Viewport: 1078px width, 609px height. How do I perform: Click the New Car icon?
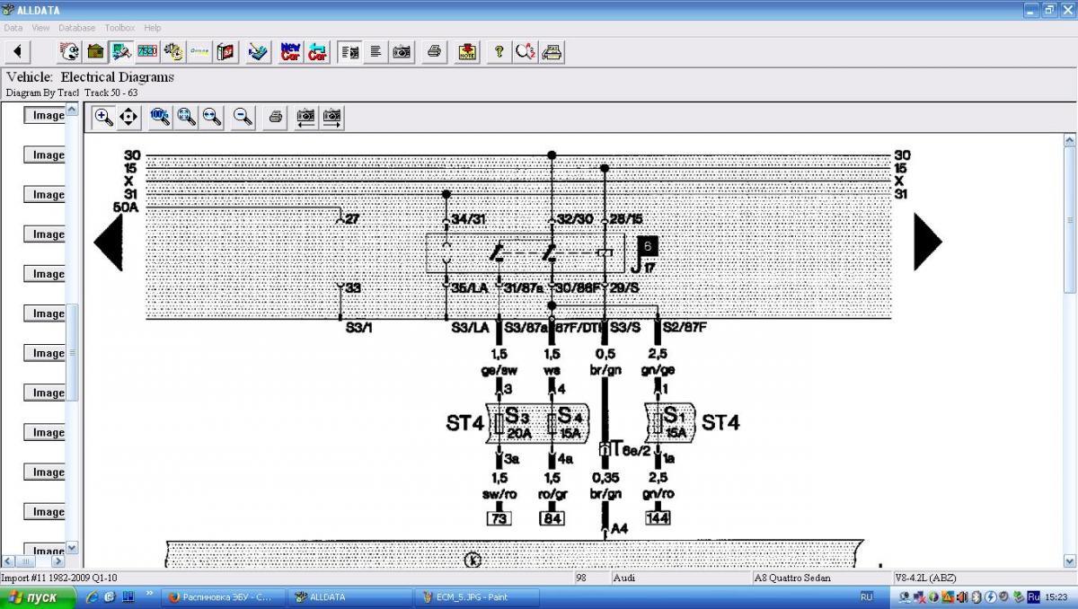pyautogui.click(x=290, y=51)
